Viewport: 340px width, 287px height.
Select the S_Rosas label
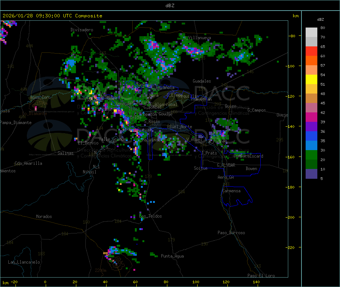(x=152, y=122)
